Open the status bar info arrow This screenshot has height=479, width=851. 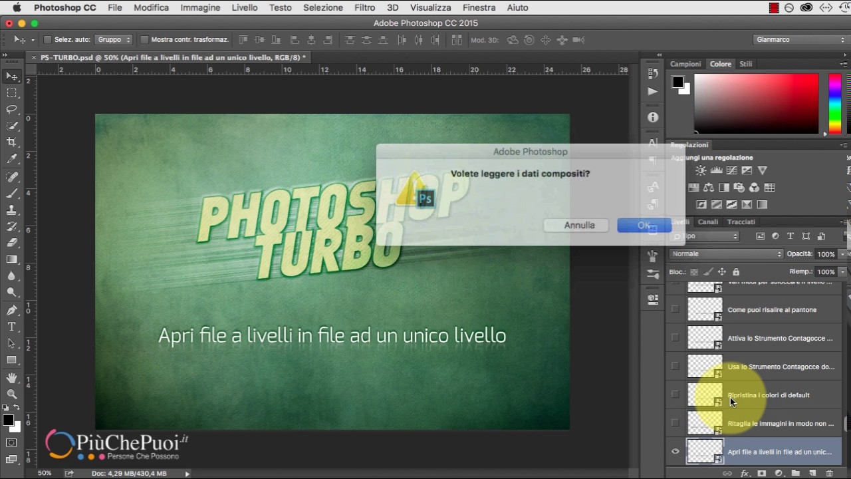tap(187, 474)
